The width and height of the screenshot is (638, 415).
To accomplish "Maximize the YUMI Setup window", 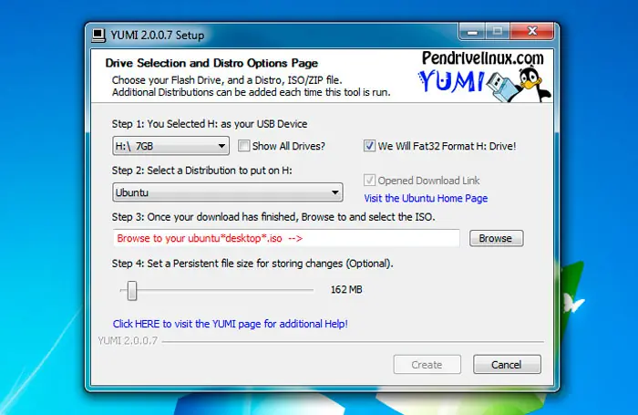I will (x=498, y=31).
